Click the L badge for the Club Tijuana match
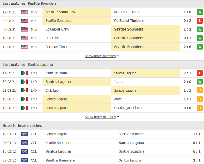This screenshot has height=164, width=204. (200, 73)
